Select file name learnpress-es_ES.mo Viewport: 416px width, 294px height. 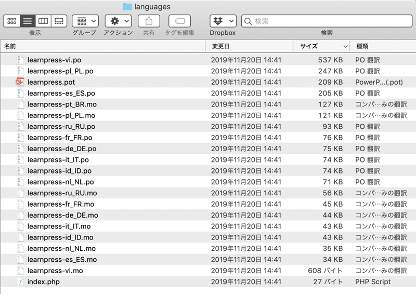click(62, 260)
